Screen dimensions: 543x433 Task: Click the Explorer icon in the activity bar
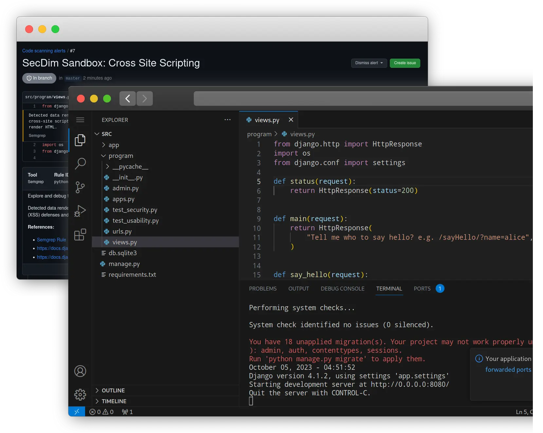[80, 140]
